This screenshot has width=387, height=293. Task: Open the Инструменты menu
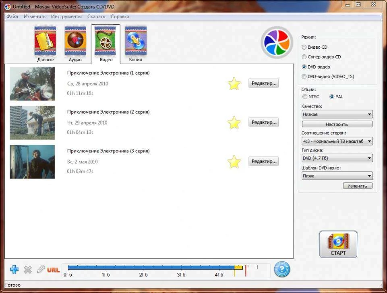pyautogui.click(x=66, y=17)
